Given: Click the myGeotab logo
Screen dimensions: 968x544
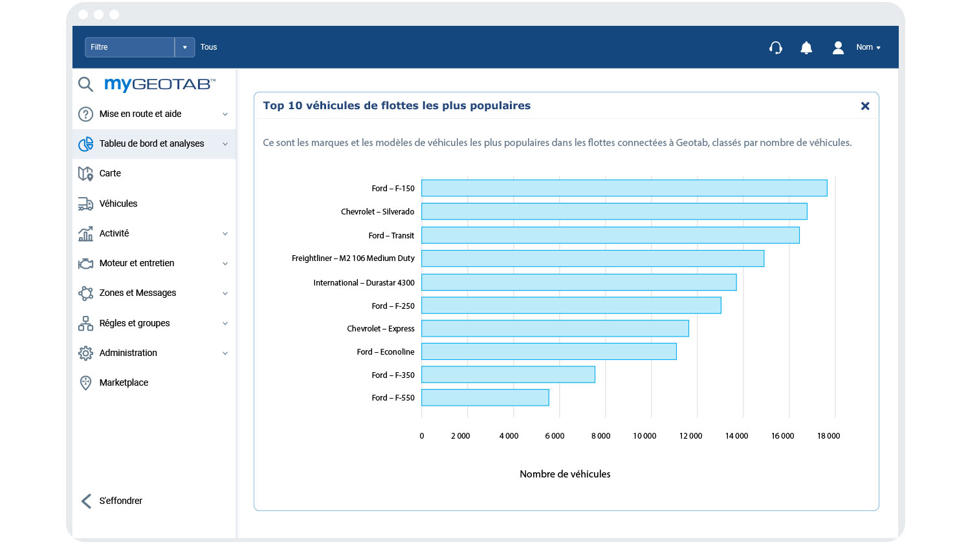Looking at the screenshot, I should (160, 84).
